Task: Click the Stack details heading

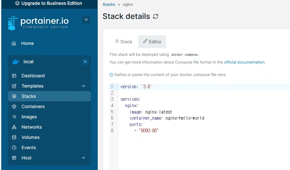Action: [x=126, y=16]
